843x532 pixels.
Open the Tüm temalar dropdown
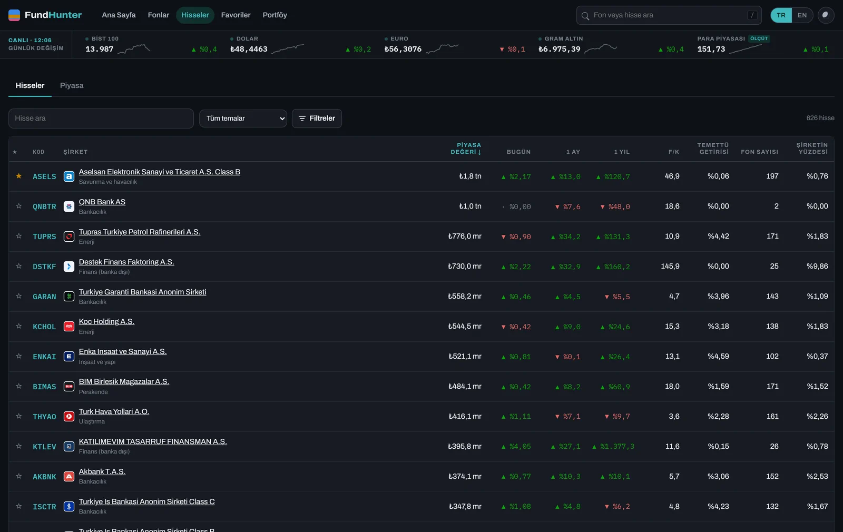coord(243,119)
